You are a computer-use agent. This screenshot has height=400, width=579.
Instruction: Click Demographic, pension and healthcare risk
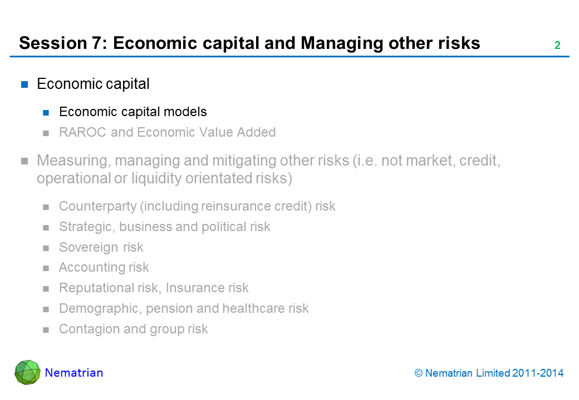[184, 308]
